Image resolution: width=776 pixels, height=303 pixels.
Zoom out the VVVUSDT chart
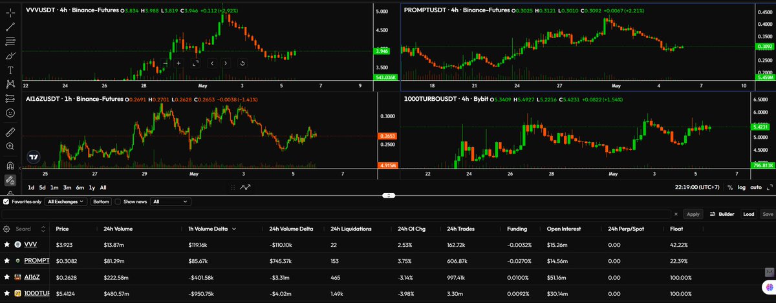click(166, 63)
